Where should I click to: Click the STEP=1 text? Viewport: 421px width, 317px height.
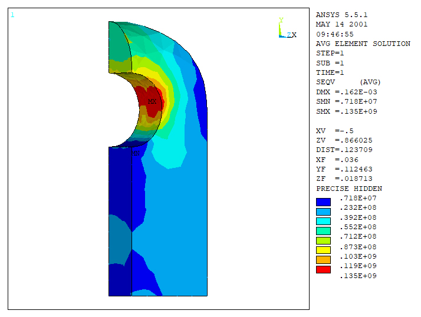[330, 53]
